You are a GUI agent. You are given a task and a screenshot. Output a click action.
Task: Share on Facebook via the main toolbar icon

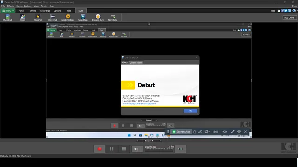click(x=283, y=11)
